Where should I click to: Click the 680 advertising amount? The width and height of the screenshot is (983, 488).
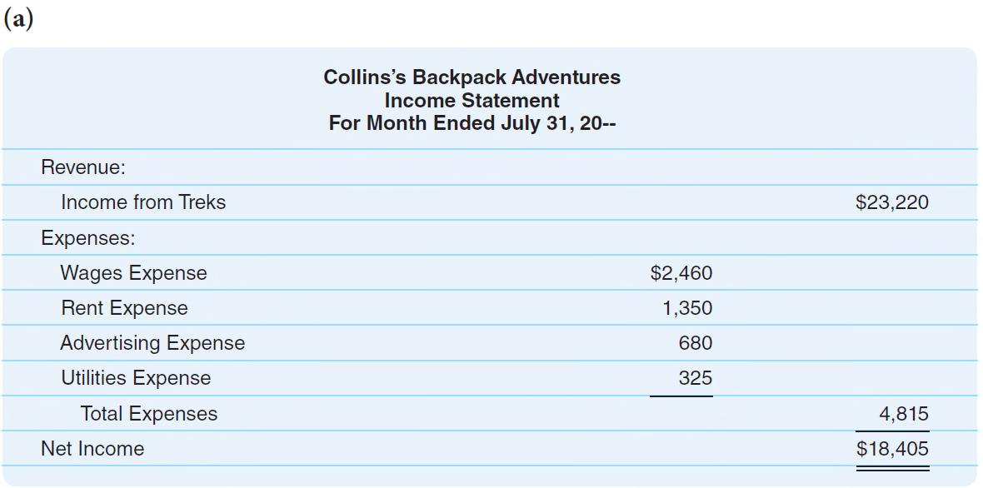pos(696,343)
